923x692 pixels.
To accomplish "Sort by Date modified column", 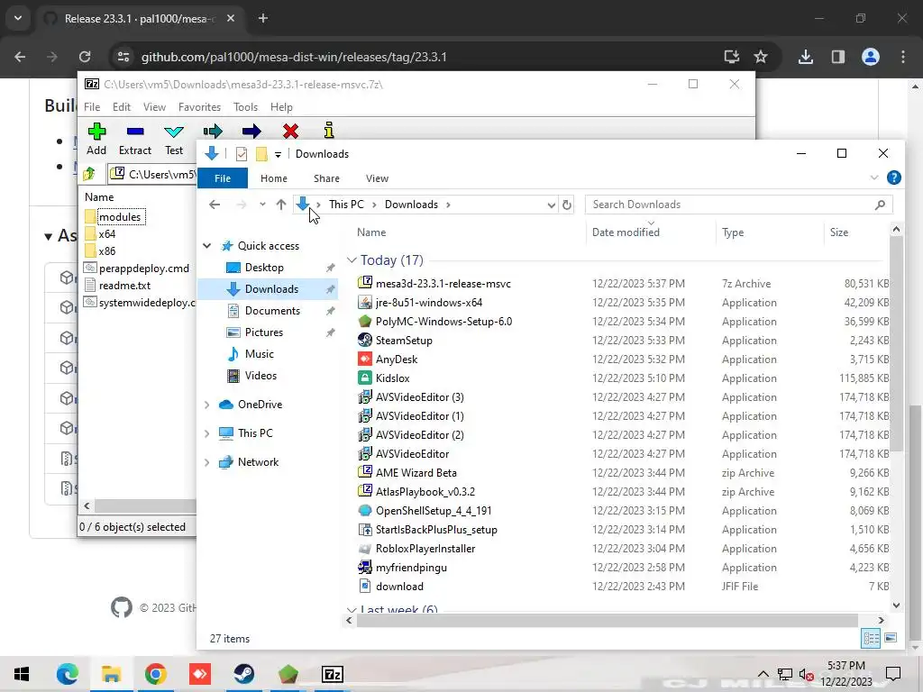I will click(x=626, y=232).
